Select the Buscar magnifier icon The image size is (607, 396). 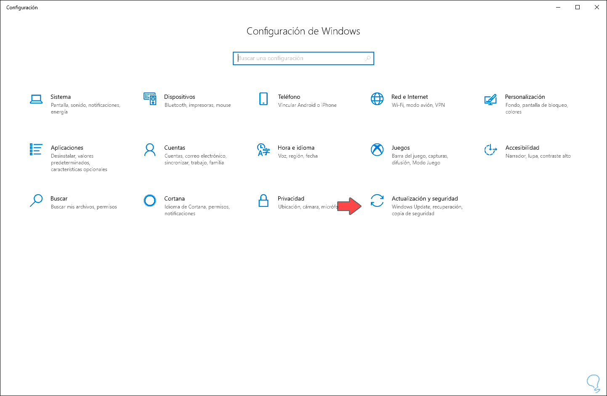(x=36, y=201)
